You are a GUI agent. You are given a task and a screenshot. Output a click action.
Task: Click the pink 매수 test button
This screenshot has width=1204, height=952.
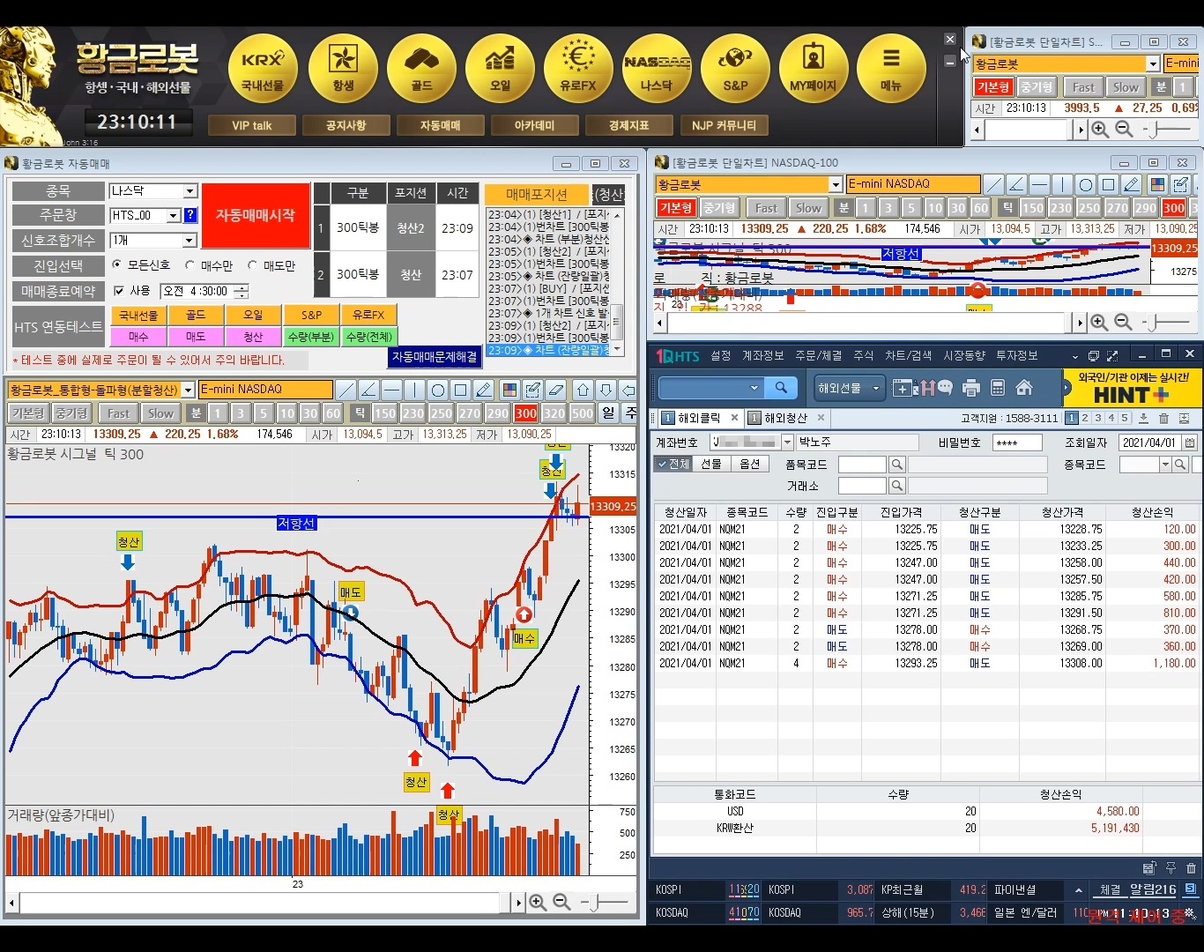point(138,337)
